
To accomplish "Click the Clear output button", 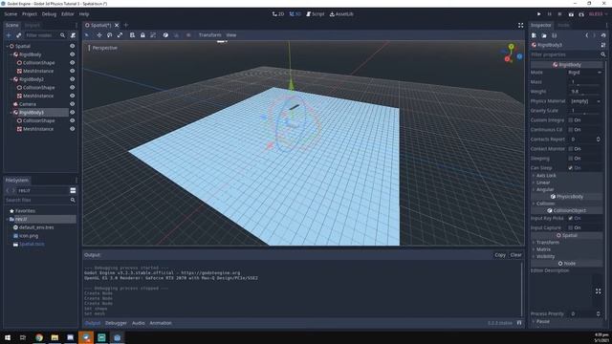I will (x=516, y=255).
